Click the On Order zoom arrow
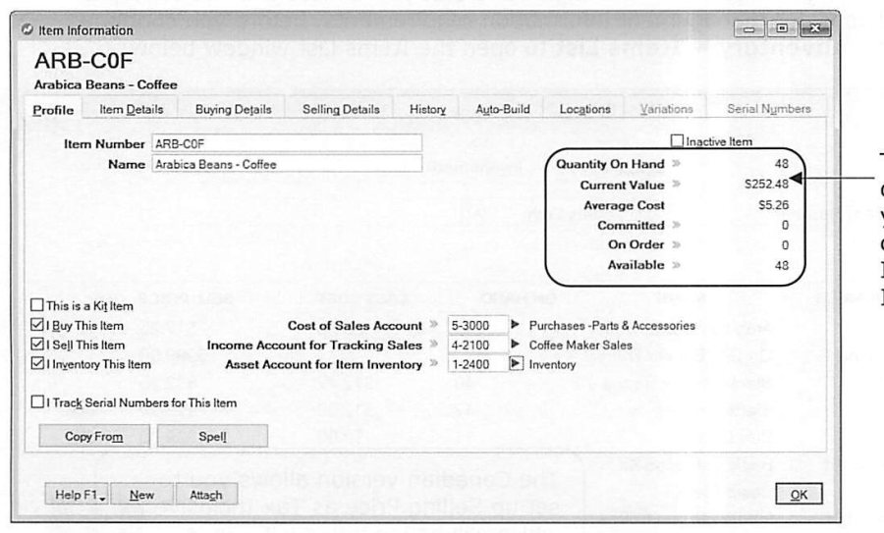This screenshot has height=533, width=884. 676,244
